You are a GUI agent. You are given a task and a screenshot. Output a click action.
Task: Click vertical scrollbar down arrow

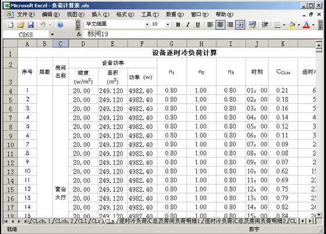[319, 215]
